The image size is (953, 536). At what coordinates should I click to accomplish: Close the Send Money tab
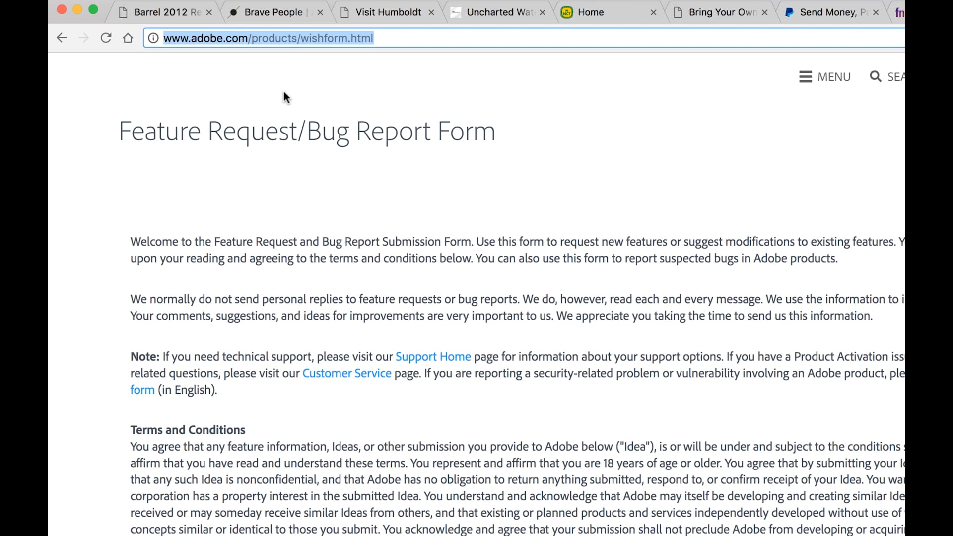pos(876,13)
